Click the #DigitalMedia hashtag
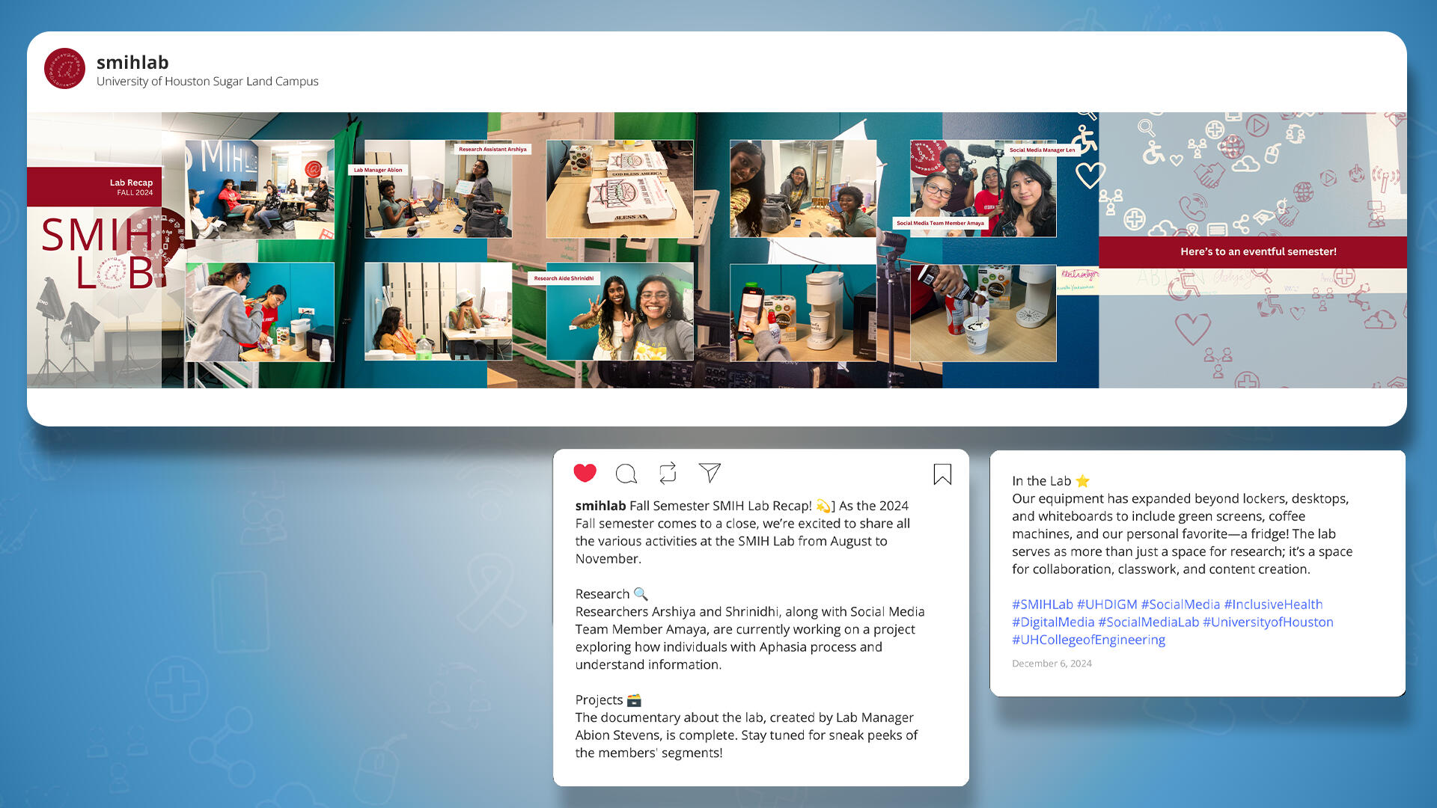This screenshot has width=1437, height=808. (x=1053, y=622)
